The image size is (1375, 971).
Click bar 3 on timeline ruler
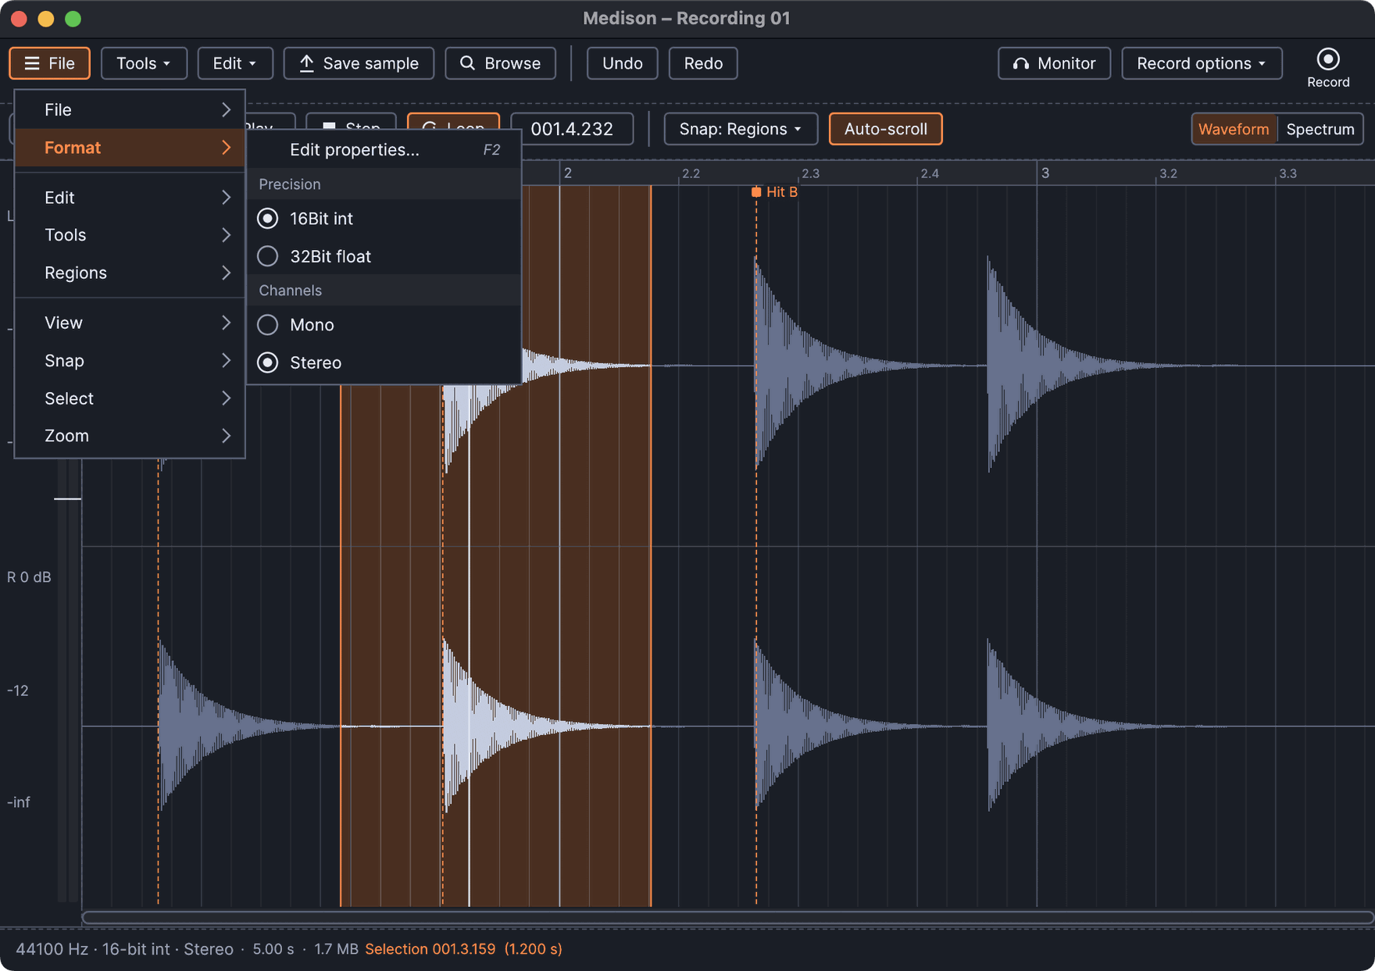click(x=1045, y=173)
